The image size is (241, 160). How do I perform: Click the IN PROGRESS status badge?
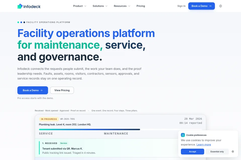pyautogui.click(x=49, y=119)
